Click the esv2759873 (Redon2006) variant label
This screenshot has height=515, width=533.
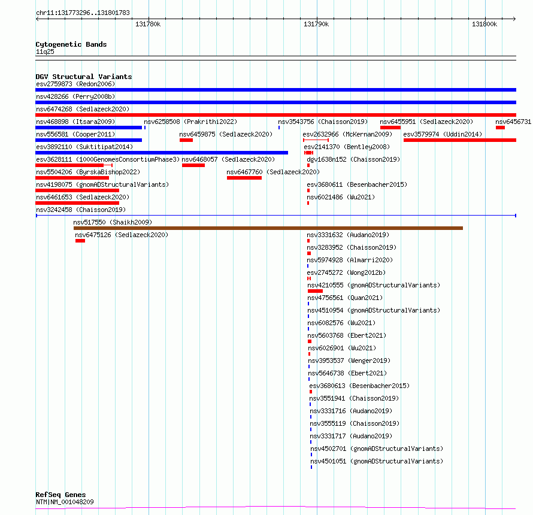point(75,84)
